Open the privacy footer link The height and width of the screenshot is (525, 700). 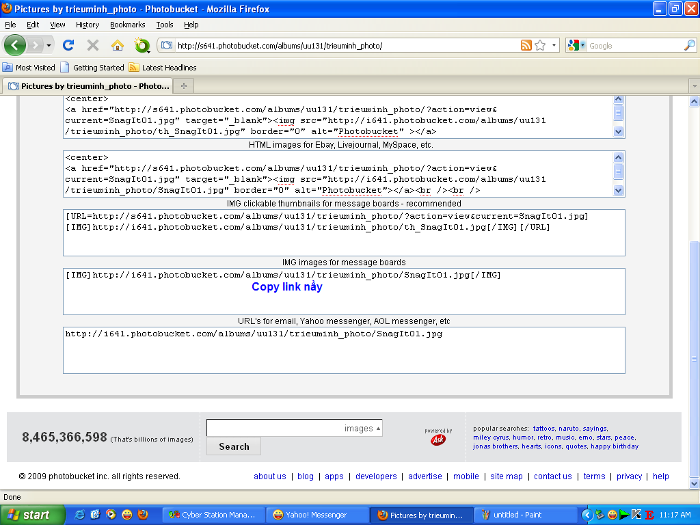[x=629, y=476]
